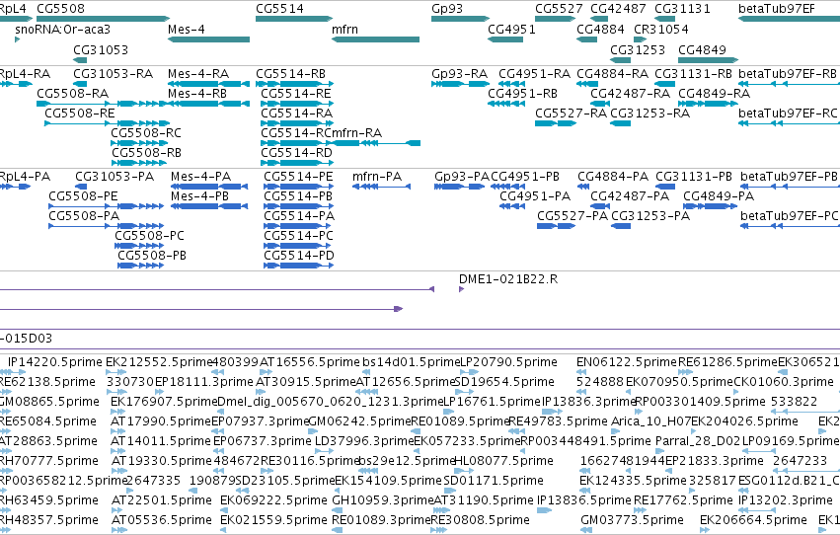Click EST RE49783.5prime

tap(558, 420)
